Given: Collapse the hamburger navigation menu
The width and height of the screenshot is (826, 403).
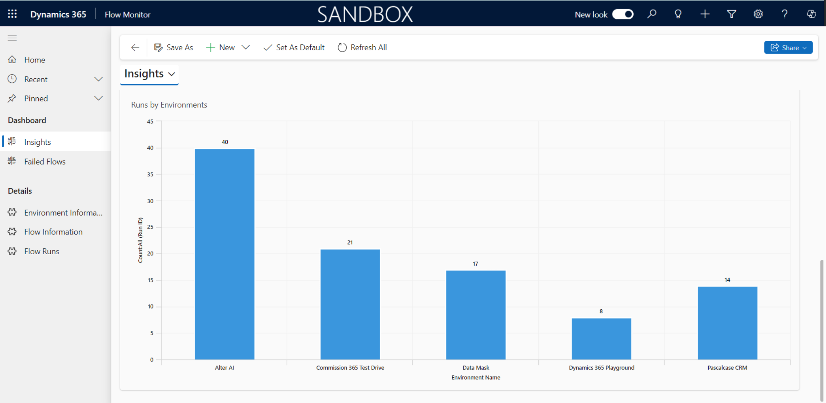Looking at the screenshot, I should click(x=12, y=38).
